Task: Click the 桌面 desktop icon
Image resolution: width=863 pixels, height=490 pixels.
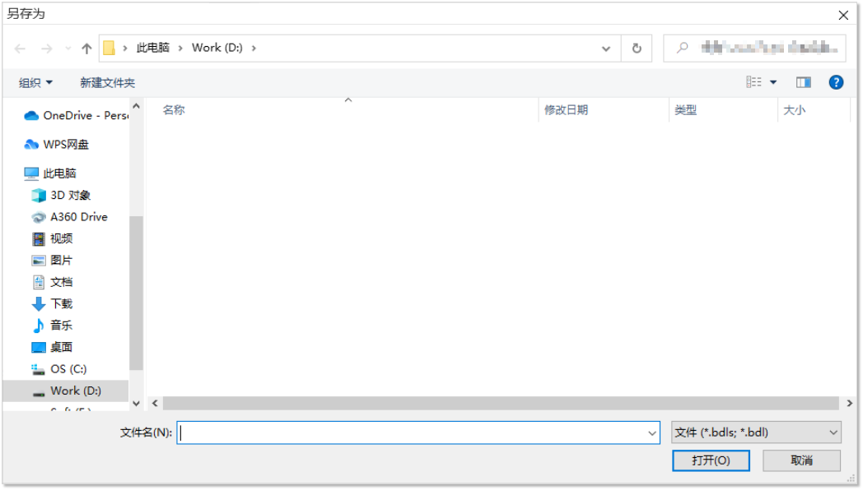Action: pos(39,347)
